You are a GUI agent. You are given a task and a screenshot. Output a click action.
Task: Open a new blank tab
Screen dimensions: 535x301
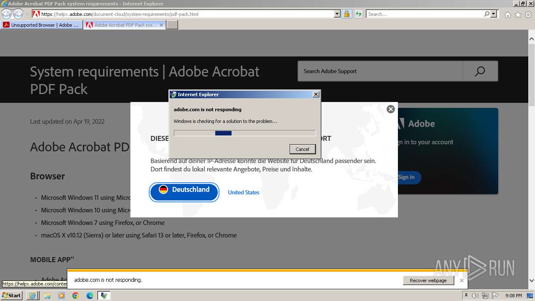click(x=172, y=25)
